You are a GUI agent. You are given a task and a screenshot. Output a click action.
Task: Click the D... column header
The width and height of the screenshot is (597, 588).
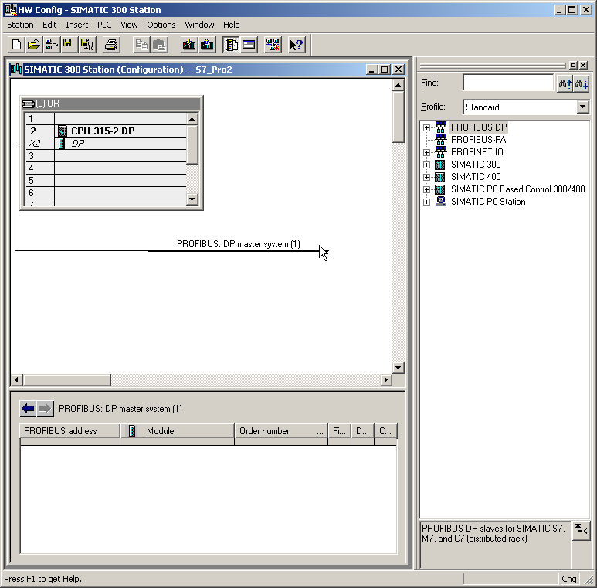click(x=362, y=431)
